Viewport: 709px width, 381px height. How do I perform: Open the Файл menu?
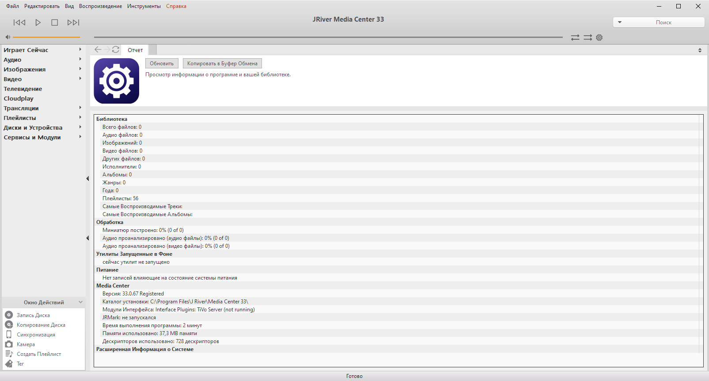point(12,6)
